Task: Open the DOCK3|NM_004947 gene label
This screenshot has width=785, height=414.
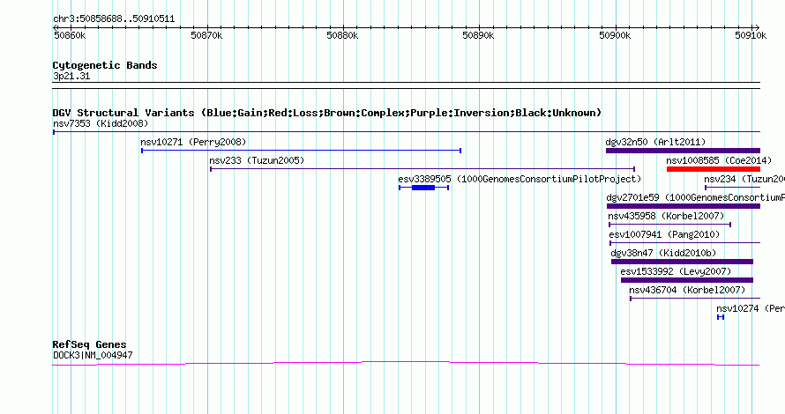Action: (93, 355)
